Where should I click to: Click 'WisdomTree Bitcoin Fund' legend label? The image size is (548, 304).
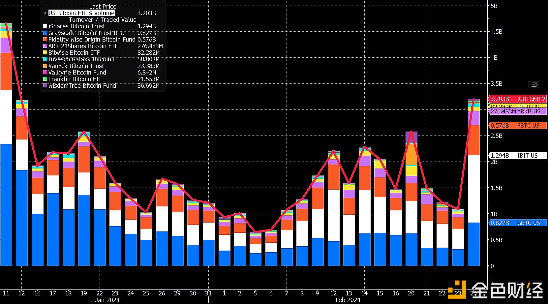[82, 85]
